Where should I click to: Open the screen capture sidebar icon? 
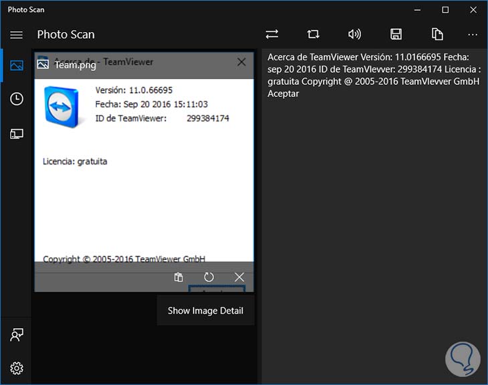click(17, 134)
